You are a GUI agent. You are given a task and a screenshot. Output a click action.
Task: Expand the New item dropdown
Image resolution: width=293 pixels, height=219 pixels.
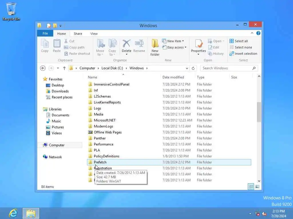point(183,41)
